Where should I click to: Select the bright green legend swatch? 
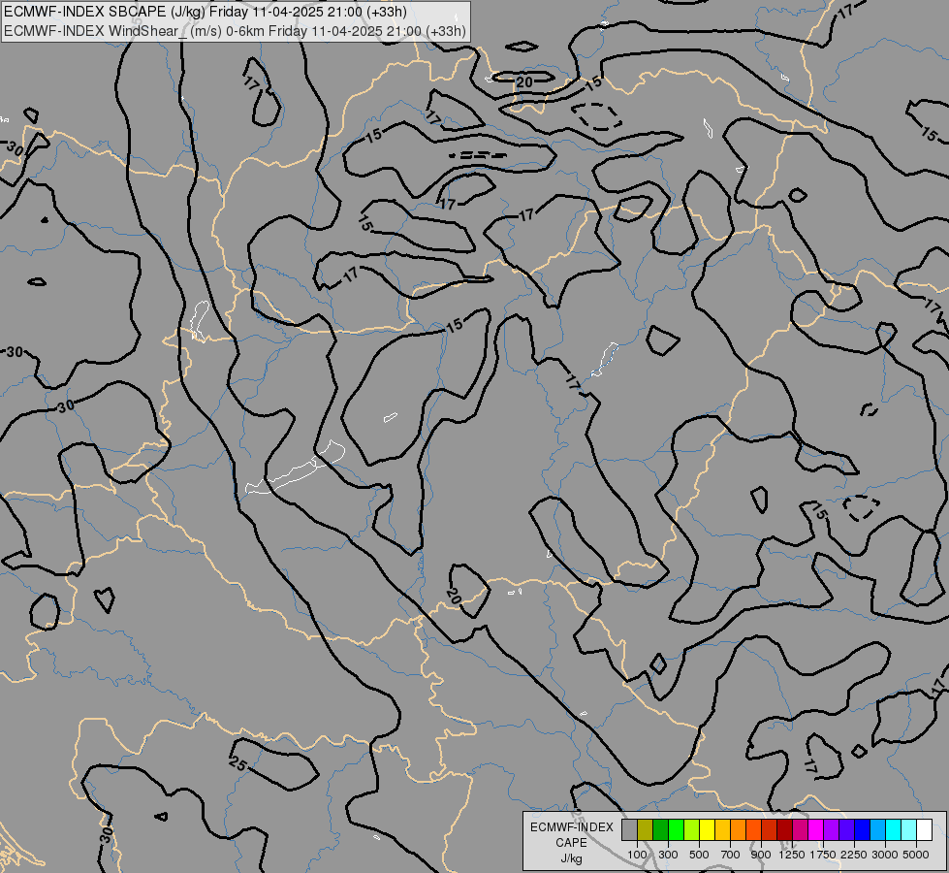[676, 829]
